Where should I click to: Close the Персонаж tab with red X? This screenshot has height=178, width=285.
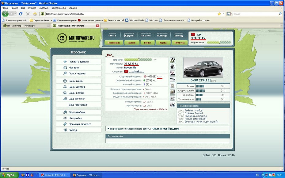point(97,26)
